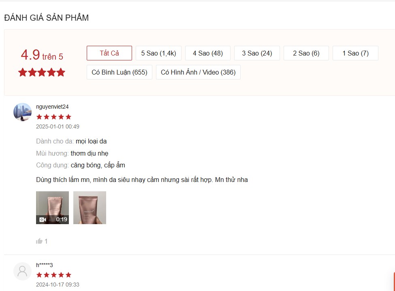395x291 pixels.
Task: Select Có Hình Ảnh / Video (386) filter
Action: (198, 72)
